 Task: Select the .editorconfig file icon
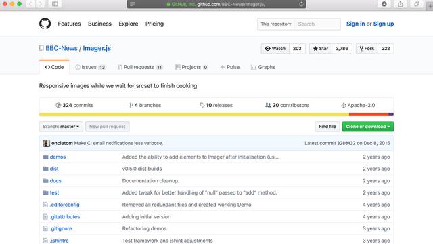[45, 205]
